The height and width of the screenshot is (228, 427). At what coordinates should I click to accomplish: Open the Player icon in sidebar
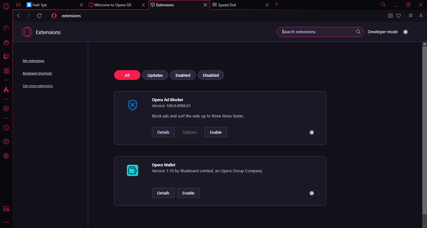(x=6, y=109)
